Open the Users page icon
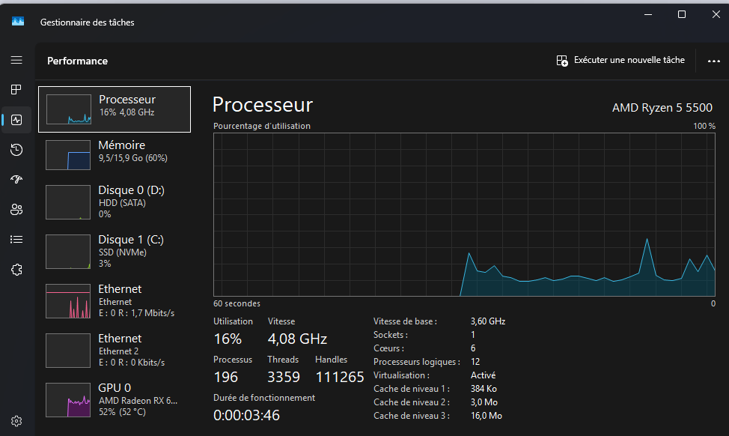Screen dimensions: 729x436 point(16,210)
